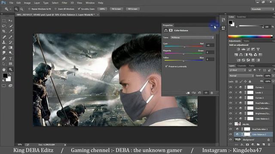Viewport: 275px width, 154px height.
Task: Click the create new group folder icon
Action: click(x=258, y=145)
